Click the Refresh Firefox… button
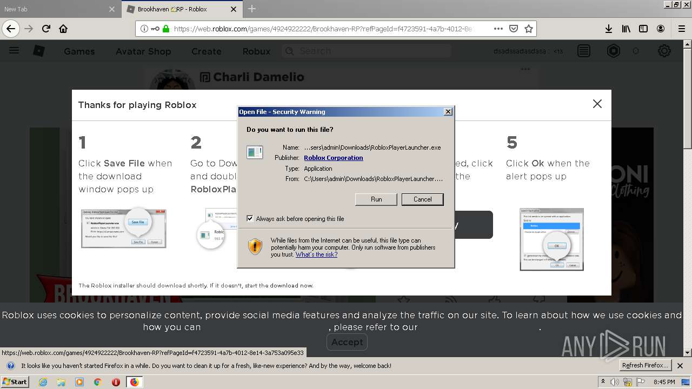The height and width of the screenshot is (389, 692). pos(646,365)
